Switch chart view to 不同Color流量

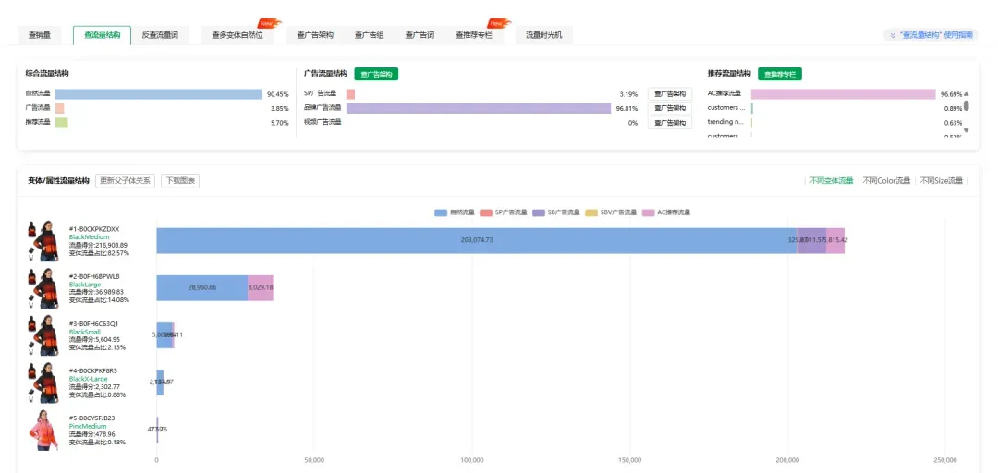(886, 181)
